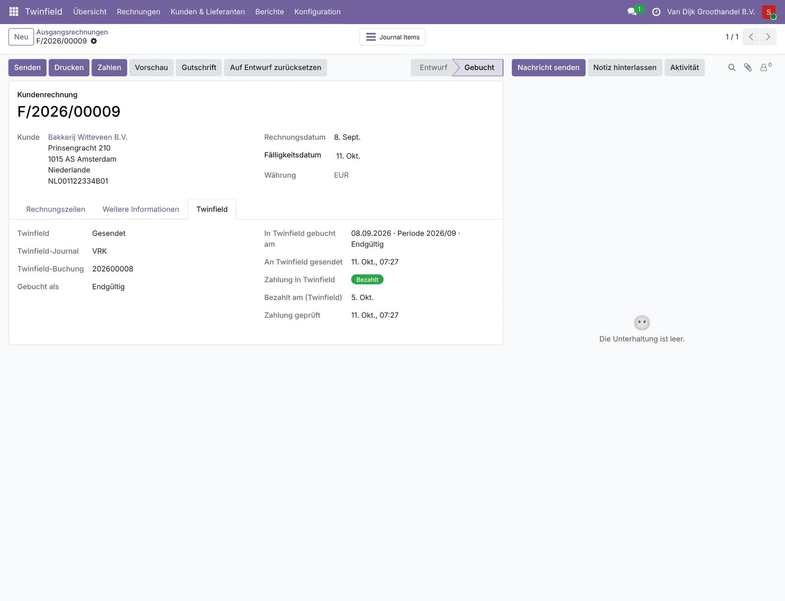785x601 pixels.
Task: Go to next record arrow
Action: coord(768,37)
